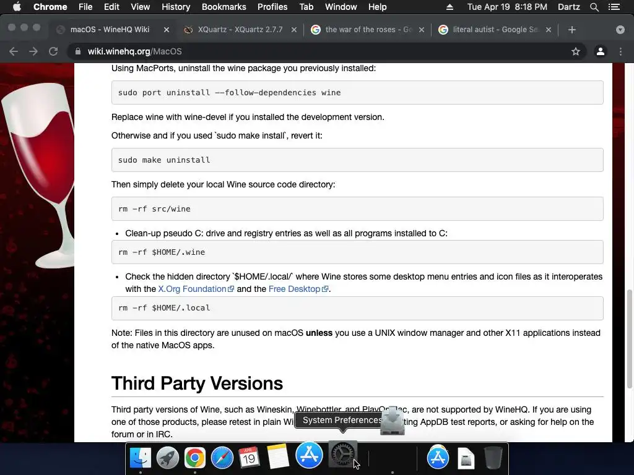Viewport: 634px width, 475px height.
Task: Switch to macOS - WineHQ Wiki tab
Action: (x=110, y=30)
